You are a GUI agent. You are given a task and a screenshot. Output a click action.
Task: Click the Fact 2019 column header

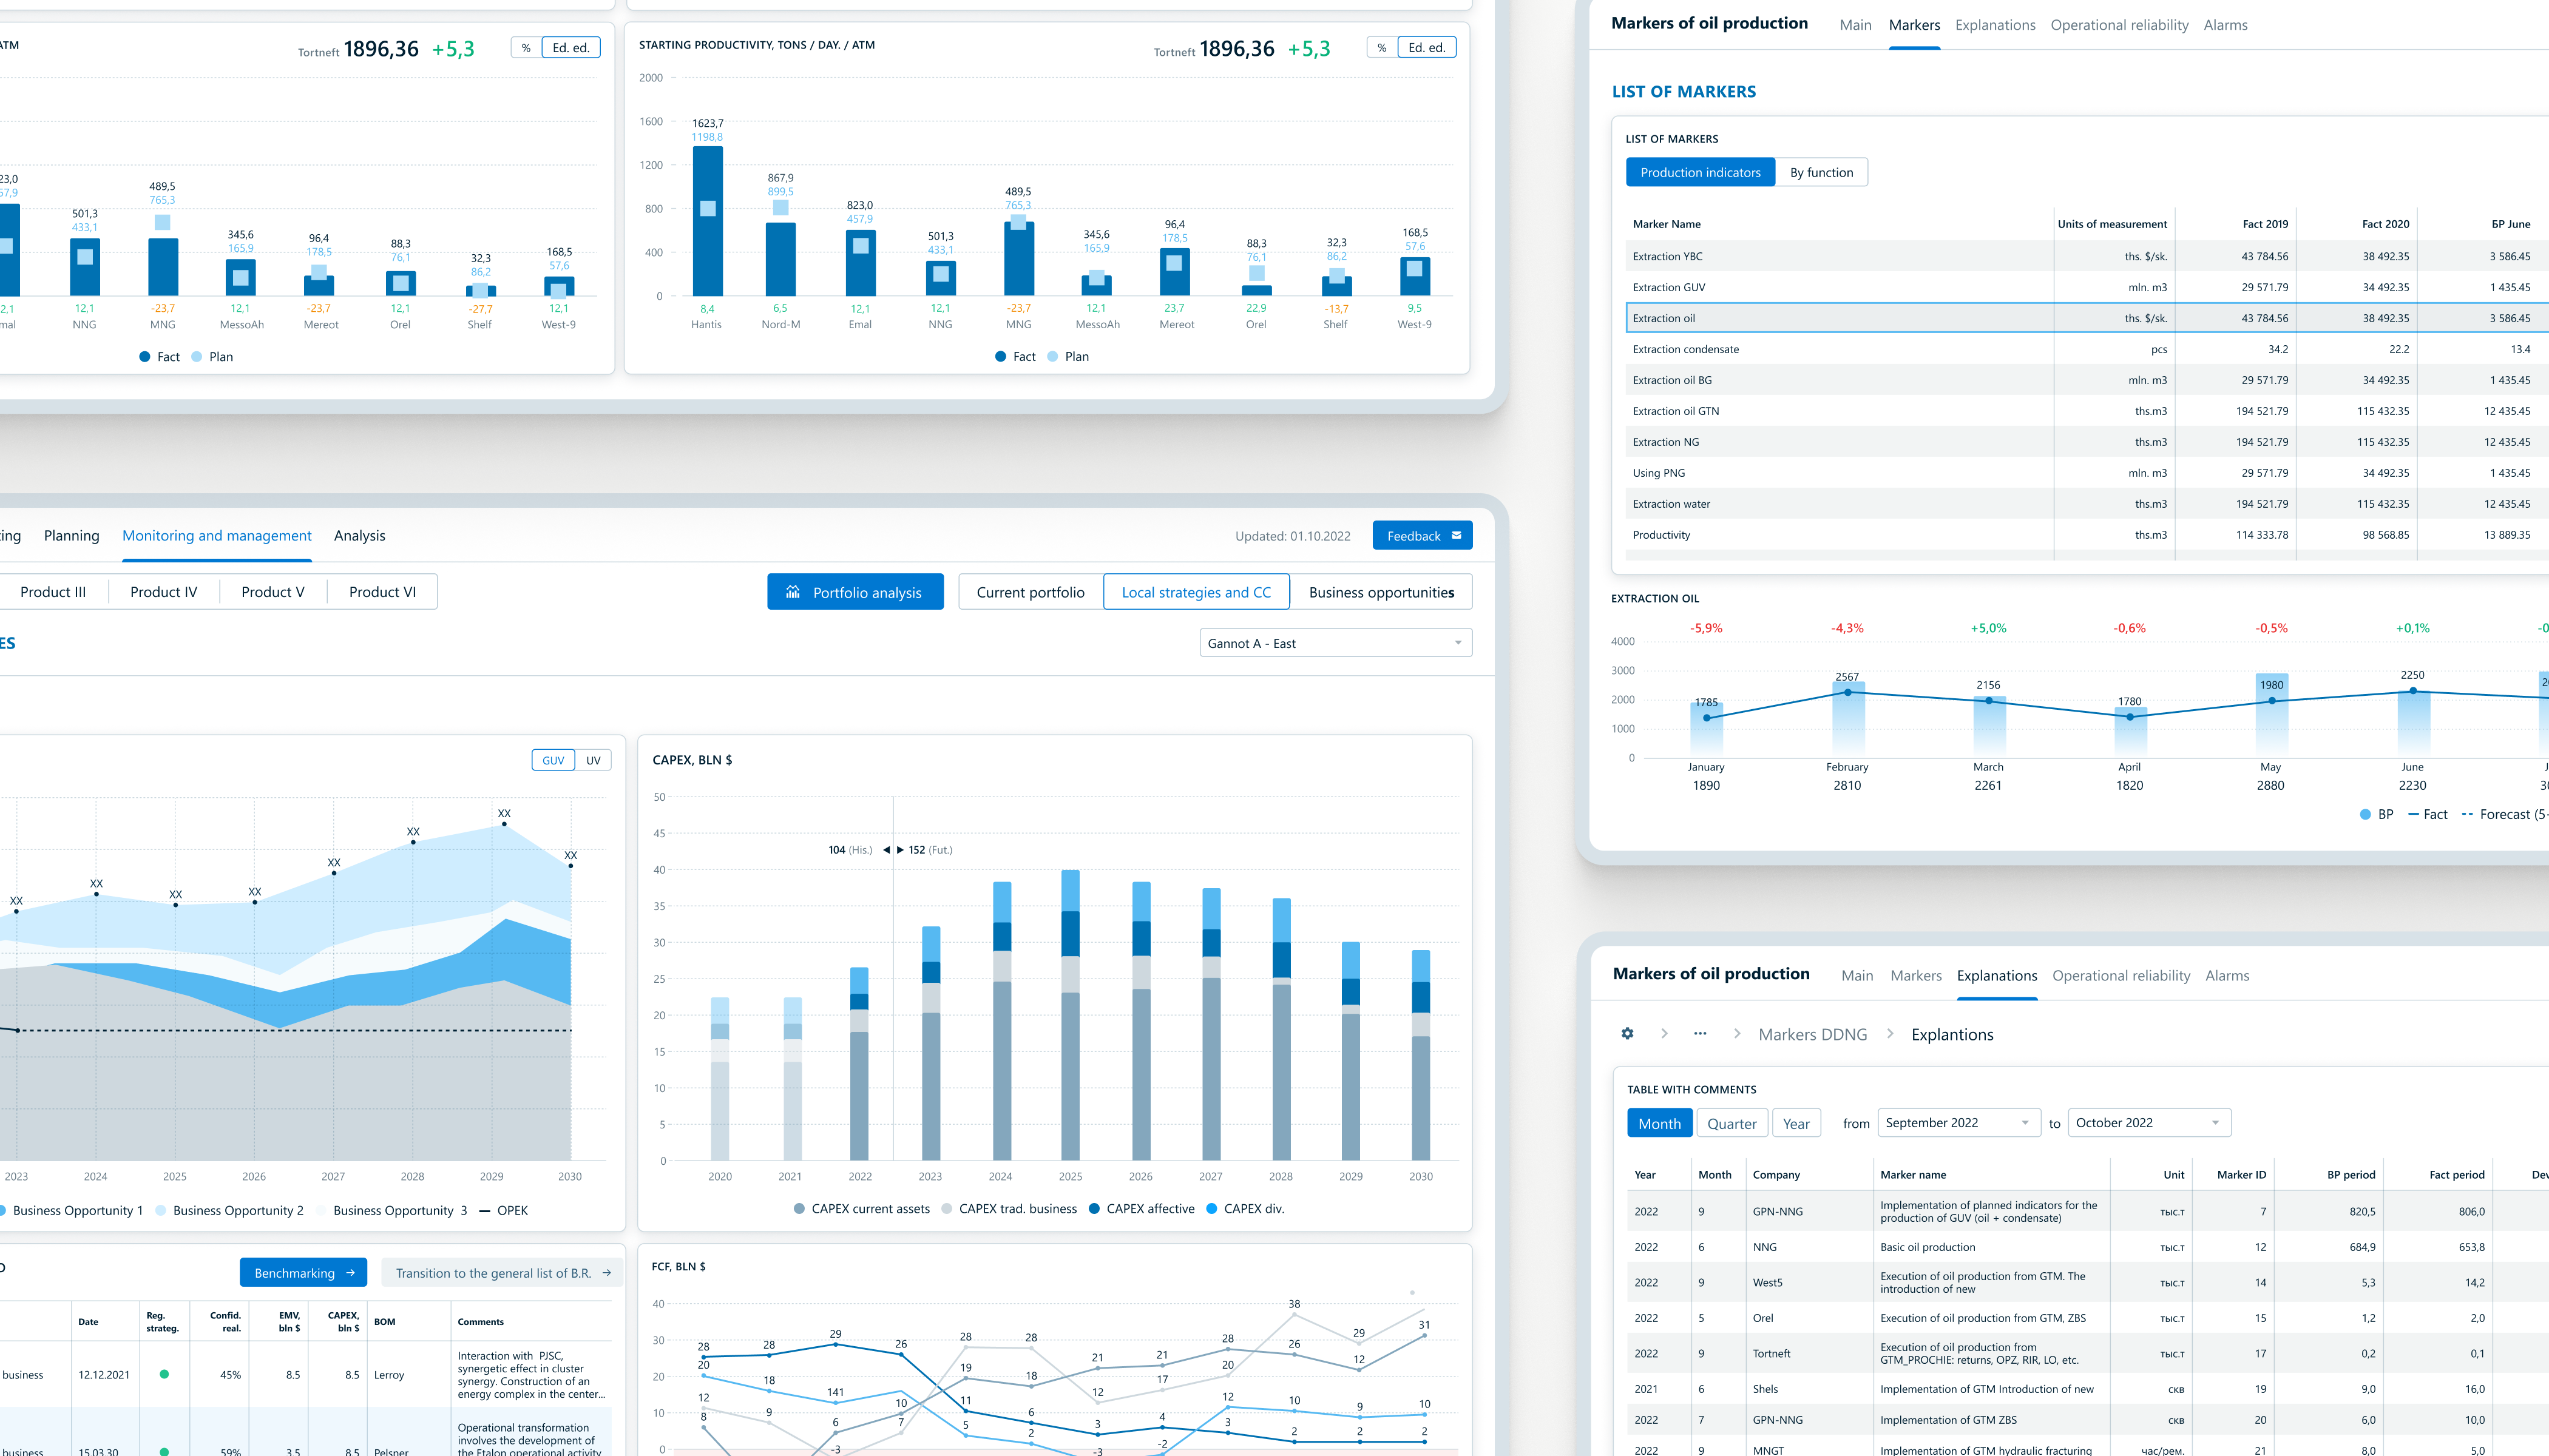click(x=2265, y=224)
